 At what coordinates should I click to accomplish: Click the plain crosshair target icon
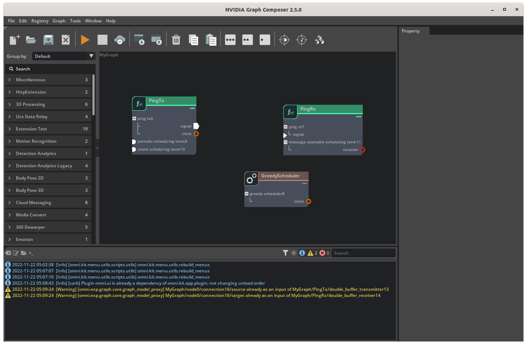[302, 40]
